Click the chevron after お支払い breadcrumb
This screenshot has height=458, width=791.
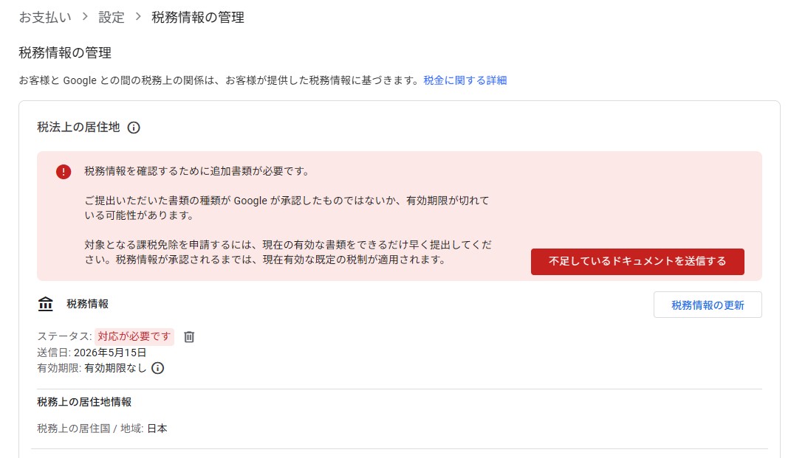click(x=85, y=17)
